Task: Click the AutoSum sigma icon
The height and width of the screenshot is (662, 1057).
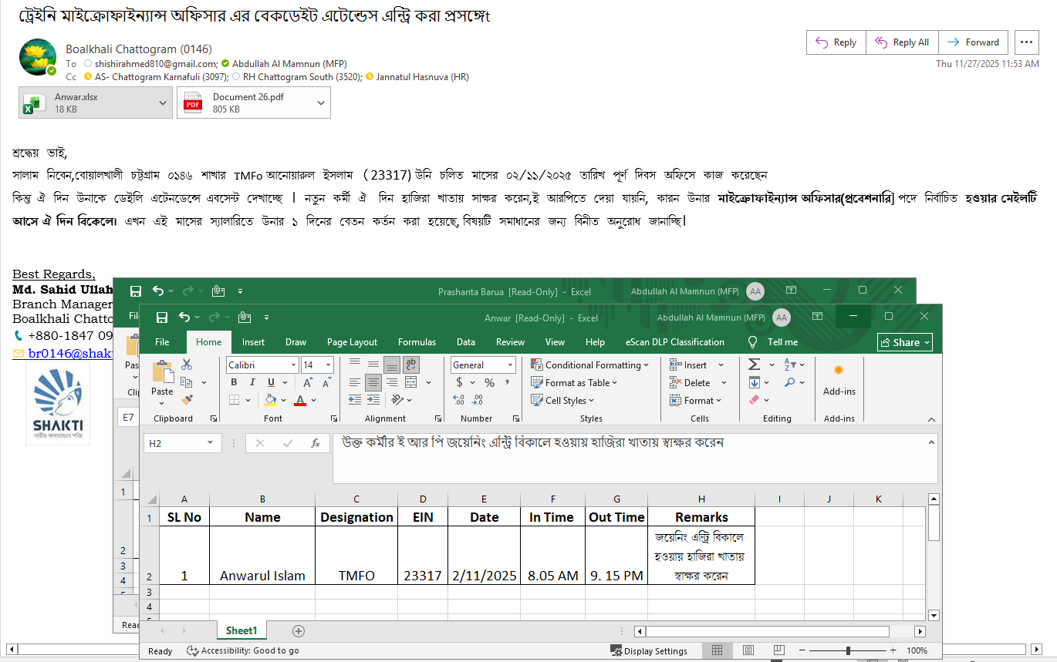Action: [x=754, y=365]
